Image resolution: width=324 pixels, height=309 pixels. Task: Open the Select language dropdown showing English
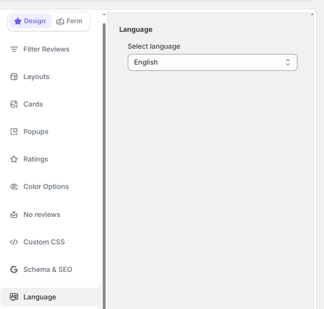(212, 62)
